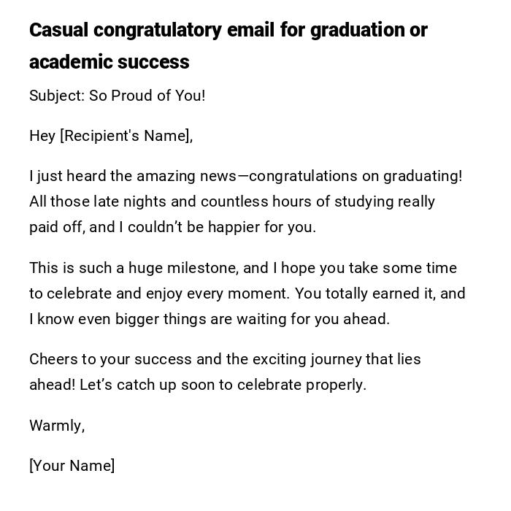This screenshot has width=511, height=511.
Task: Click the 'Warmly,' closing line
Action: [x=57, y=426]
